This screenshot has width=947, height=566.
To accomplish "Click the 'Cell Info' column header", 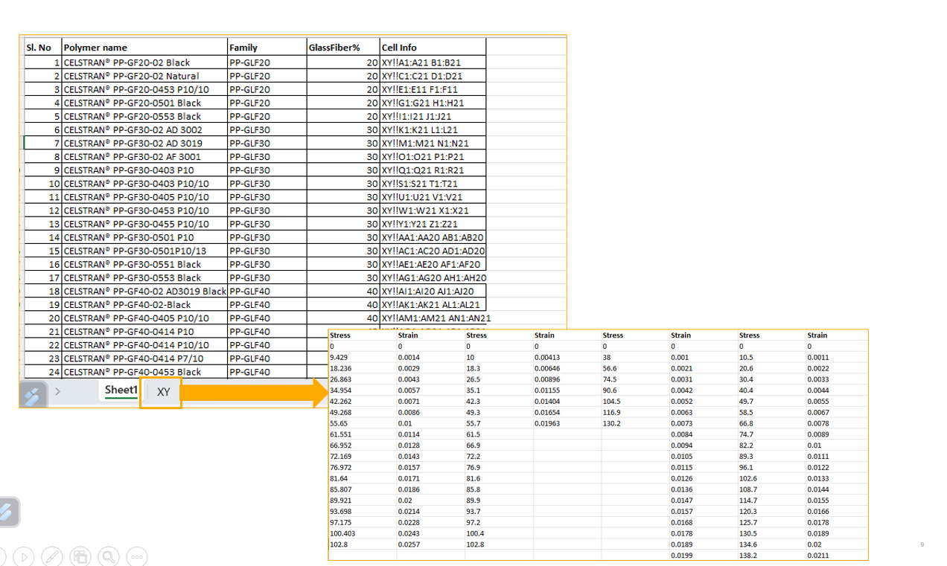I will [x=433, y=48].
